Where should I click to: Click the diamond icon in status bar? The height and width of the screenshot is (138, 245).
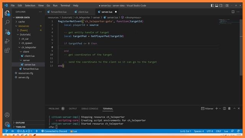37,131
